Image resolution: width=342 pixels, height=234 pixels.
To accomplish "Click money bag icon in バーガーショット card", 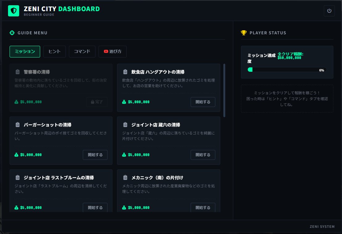I will (x=16, y=155).
